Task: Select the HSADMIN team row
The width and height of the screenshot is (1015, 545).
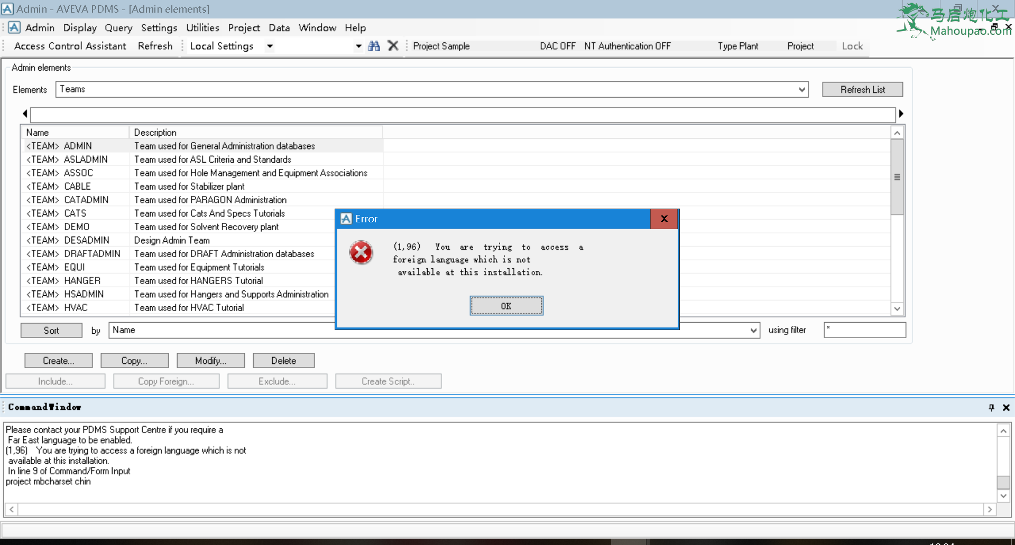Action: pos(179,294)
